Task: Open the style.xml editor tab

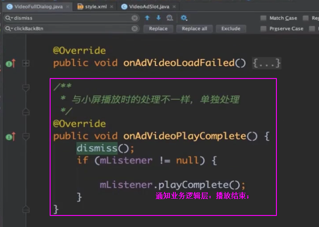Action: point(96,7)
